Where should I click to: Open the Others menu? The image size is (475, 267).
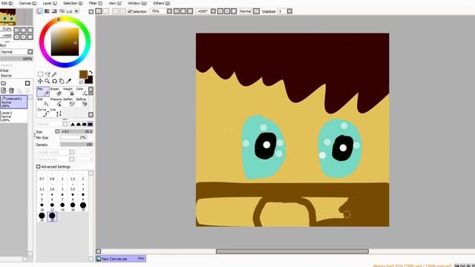162,3
